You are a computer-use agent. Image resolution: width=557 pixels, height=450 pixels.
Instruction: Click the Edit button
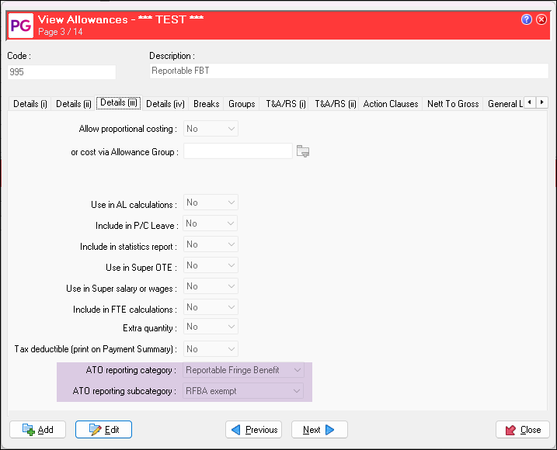(103, 430)
